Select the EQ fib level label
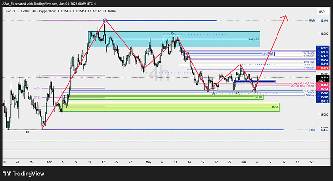333x181 pixels. 37,75
